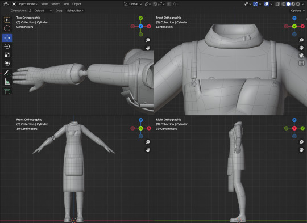
Task: Toggle Show Gizmo button
Action: tap(255, 4)
